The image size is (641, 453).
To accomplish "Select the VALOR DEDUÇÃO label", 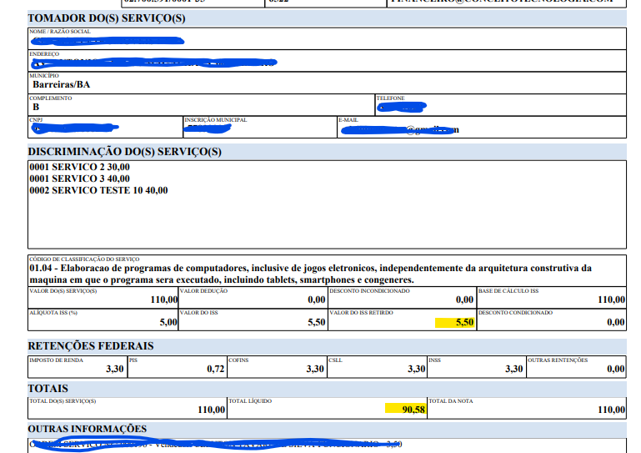I will 203,291.
